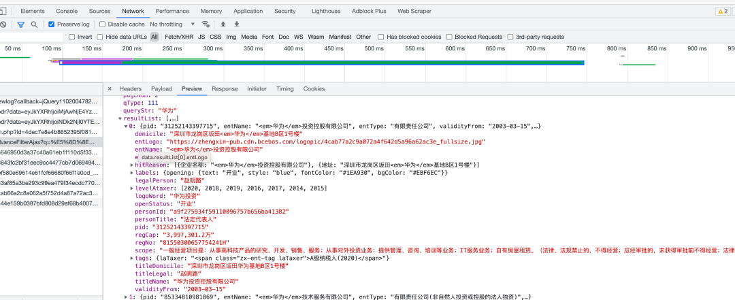Image resolution: width=735 pixels, height=300 pixels.
Task: Open the Timing tab
Action: [x=285, y=88]
